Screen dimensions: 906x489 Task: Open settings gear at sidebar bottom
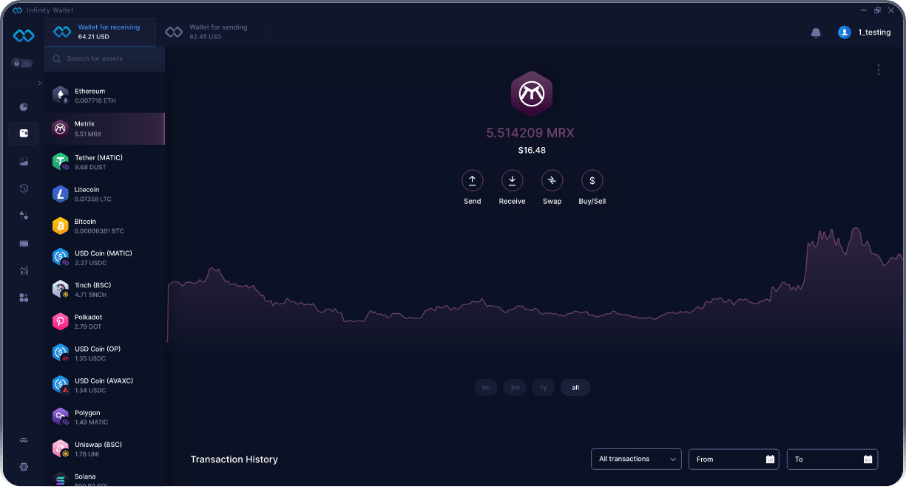(24, 467)
